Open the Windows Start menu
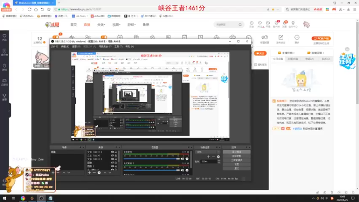 pyautogui.click(x=4, y=198)
